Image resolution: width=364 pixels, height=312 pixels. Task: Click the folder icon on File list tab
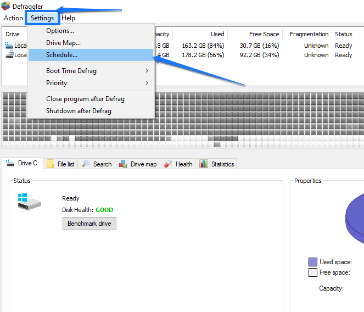coord(50,164)
